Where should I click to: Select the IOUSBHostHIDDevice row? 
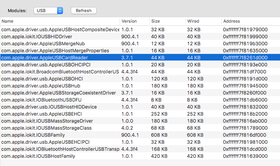click(x=140, y=107)
